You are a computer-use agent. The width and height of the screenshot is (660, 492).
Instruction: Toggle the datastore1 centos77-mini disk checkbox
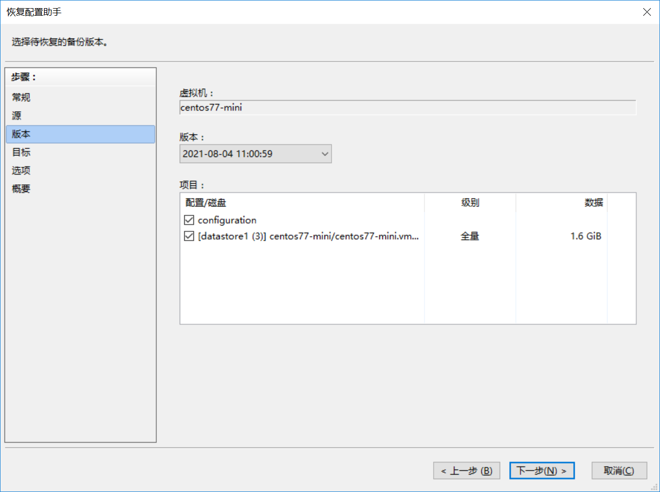pyautogui.click(x=189, y=236)
